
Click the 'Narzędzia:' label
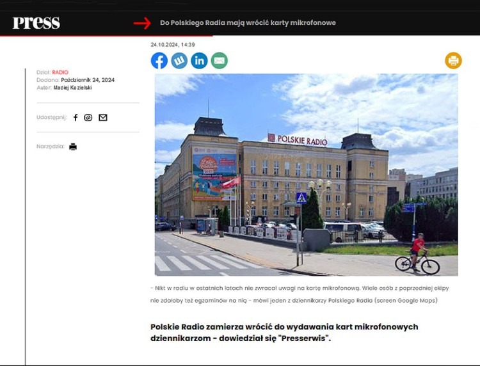(51, 147)
